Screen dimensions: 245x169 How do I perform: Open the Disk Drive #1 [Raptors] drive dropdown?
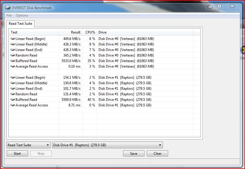click(x=107, y=145)
